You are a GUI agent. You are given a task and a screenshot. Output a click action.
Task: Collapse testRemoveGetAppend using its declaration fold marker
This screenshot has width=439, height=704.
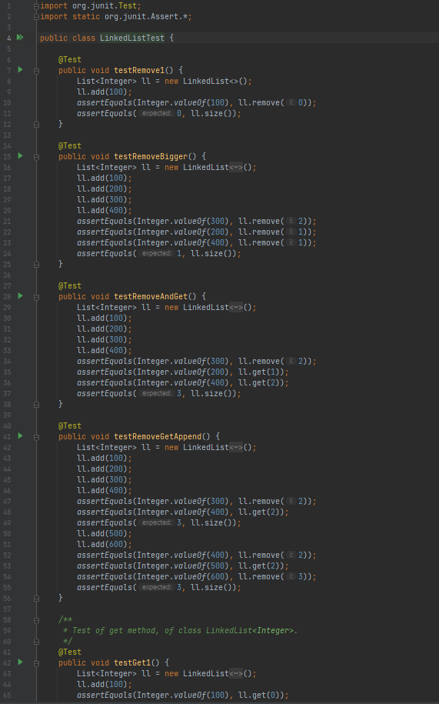pos(36,437)
